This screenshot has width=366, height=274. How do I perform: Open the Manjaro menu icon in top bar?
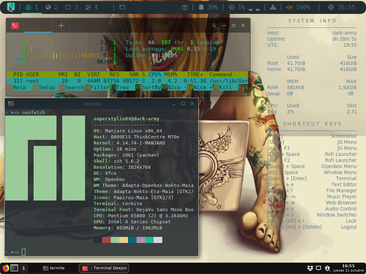pos(11,7)
